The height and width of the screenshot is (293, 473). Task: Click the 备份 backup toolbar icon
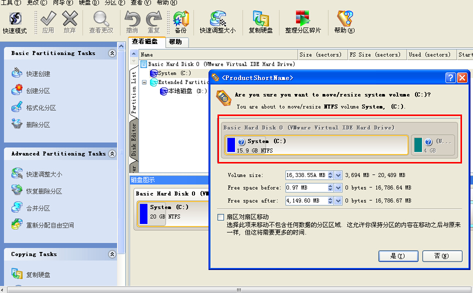tap(180, 23)
